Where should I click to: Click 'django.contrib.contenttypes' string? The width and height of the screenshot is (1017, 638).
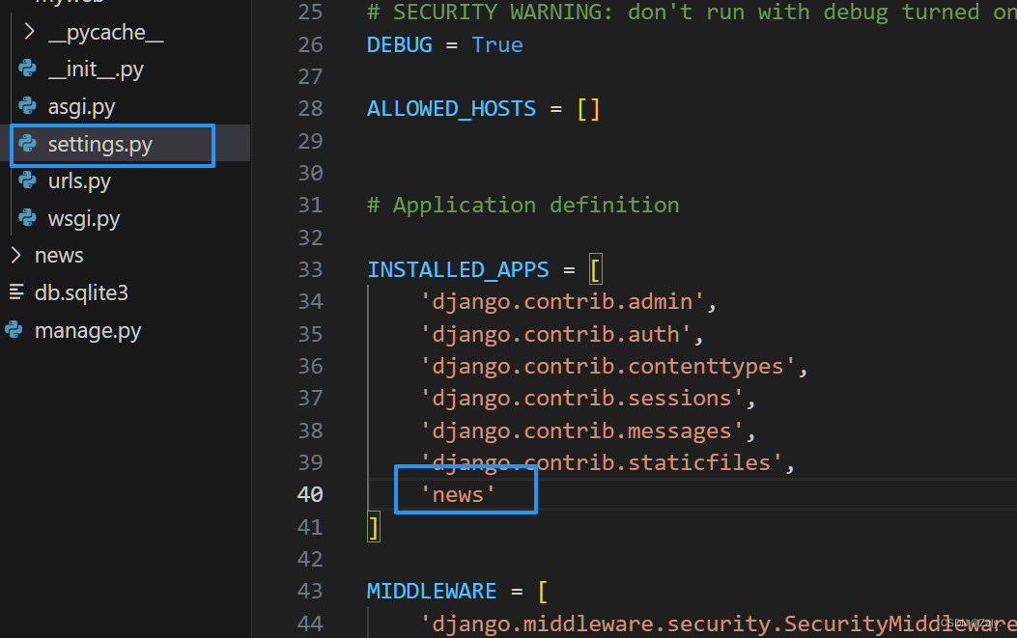607,367
